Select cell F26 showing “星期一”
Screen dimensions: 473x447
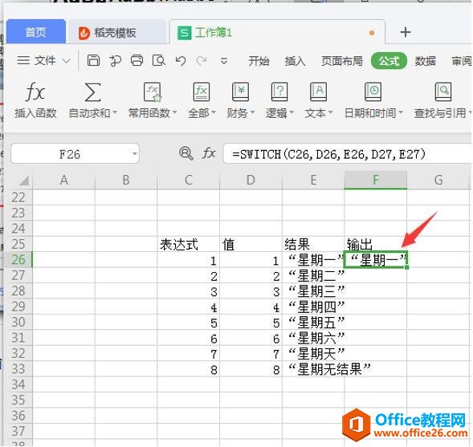pos(375,259)
